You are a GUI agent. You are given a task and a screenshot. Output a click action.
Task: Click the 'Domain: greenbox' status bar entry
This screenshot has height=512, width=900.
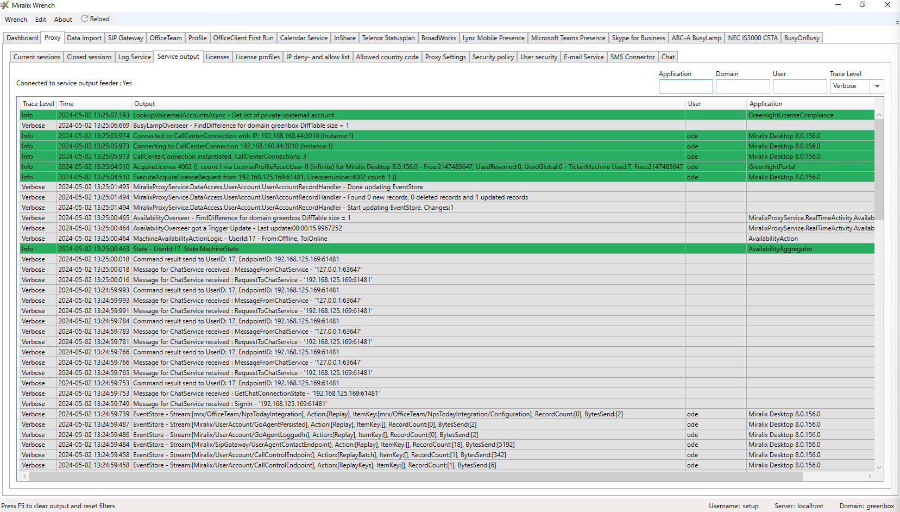pos(867,506)
